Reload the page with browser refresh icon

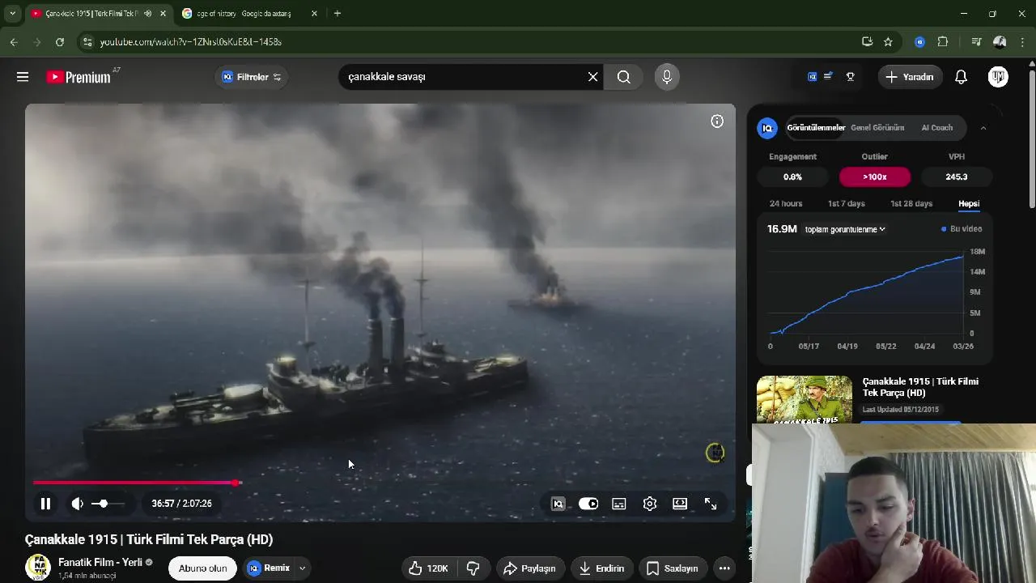click(60, 41)
